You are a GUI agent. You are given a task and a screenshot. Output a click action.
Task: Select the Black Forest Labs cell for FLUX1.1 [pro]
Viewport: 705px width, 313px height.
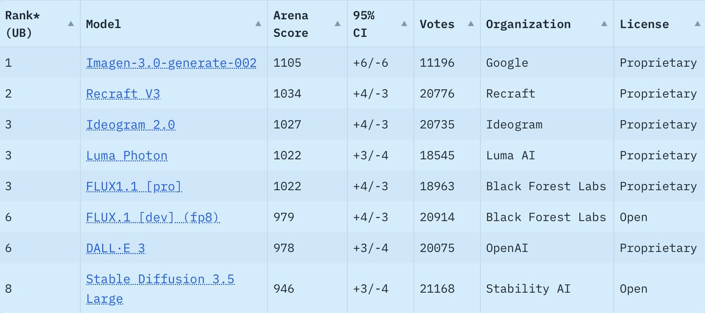point(546,186)
